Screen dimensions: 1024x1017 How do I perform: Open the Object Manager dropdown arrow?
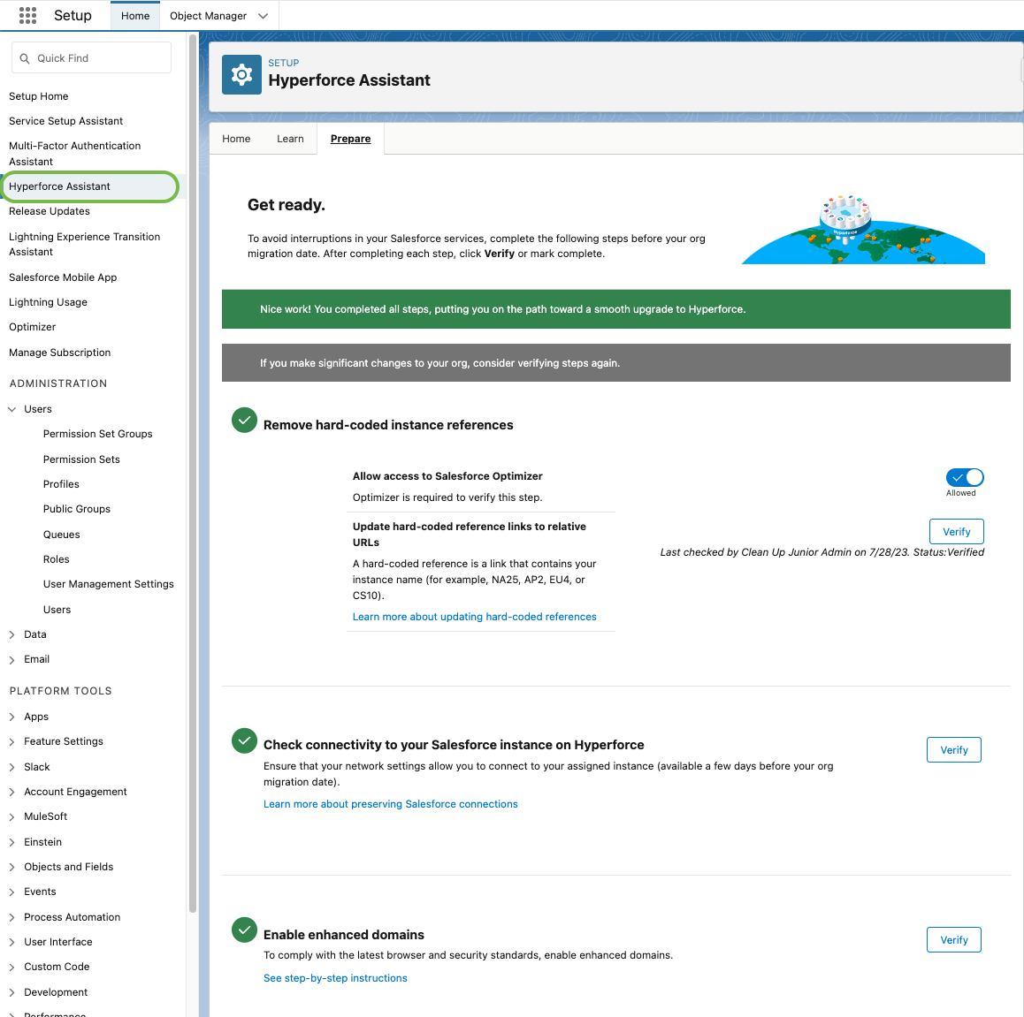(x=264, y=16)
